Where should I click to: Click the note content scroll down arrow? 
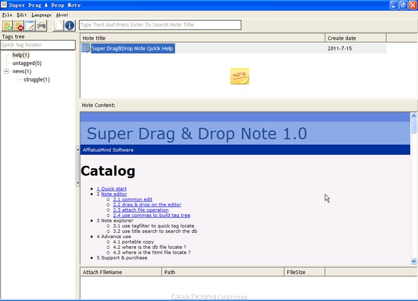click(413, 261)
